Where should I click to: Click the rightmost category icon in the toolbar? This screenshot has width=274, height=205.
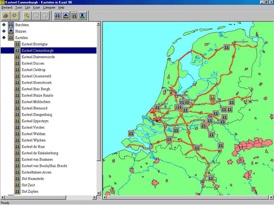82,15
